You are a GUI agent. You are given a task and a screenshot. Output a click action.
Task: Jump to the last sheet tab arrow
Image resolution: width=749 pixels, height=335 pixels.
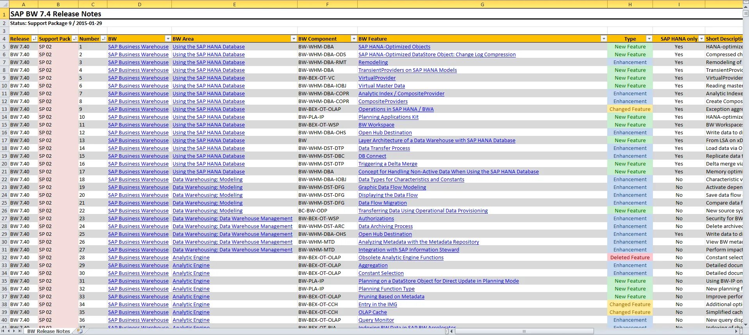(x=20, y=331)
